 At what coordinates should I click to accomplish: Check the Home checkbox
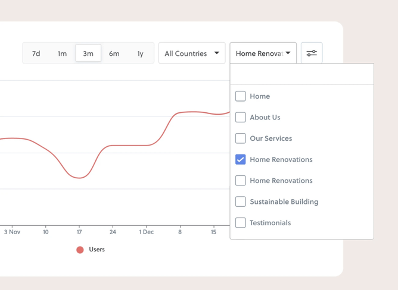point(241,96)
